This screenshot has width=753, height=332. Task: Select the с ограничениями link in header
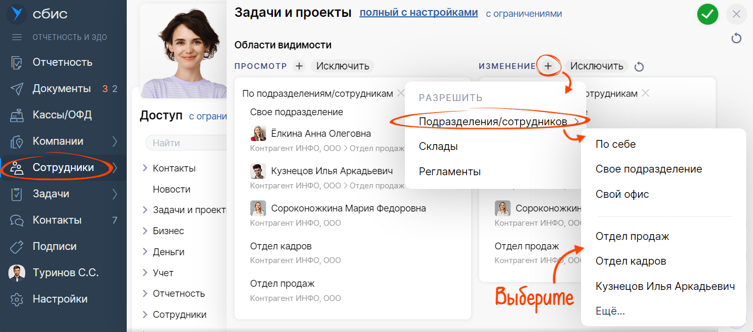523,14
